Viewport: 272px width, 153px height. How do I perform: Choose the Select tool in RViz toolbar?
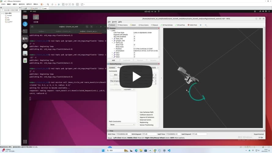coord(133,25)
